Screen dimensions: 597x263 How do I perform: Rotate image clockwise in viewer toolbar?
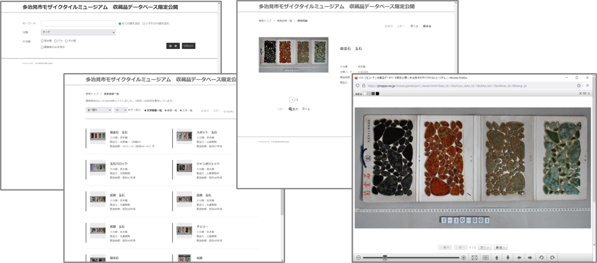tap(552, 257)
